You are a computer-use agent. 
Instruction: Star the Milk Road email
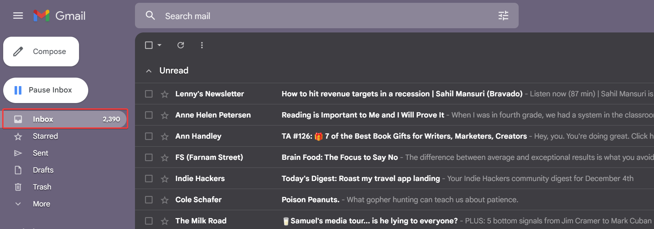(165, 221)
